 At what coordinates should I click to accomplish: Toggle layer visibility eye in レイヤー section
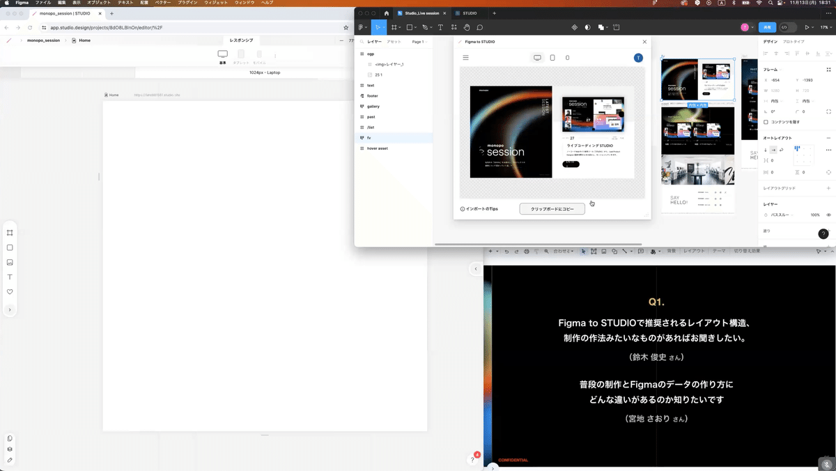click(x=828, y=215)
